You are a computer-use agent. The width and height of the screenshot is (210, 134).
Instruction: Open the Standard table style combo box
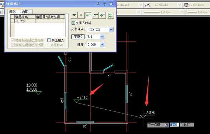point(200,5)
